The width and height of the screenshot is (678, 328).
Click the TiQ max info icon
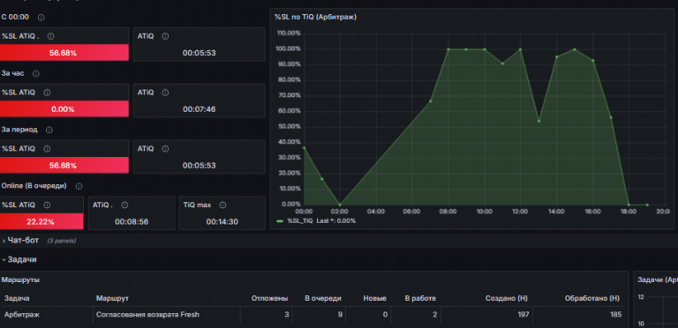point(222,205)
